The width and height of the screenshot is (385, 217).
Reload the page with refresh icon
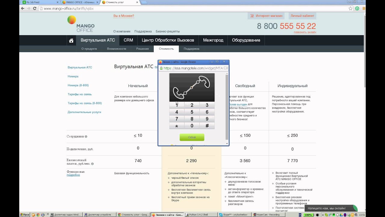pyautogui.click(x=35, y=8)
